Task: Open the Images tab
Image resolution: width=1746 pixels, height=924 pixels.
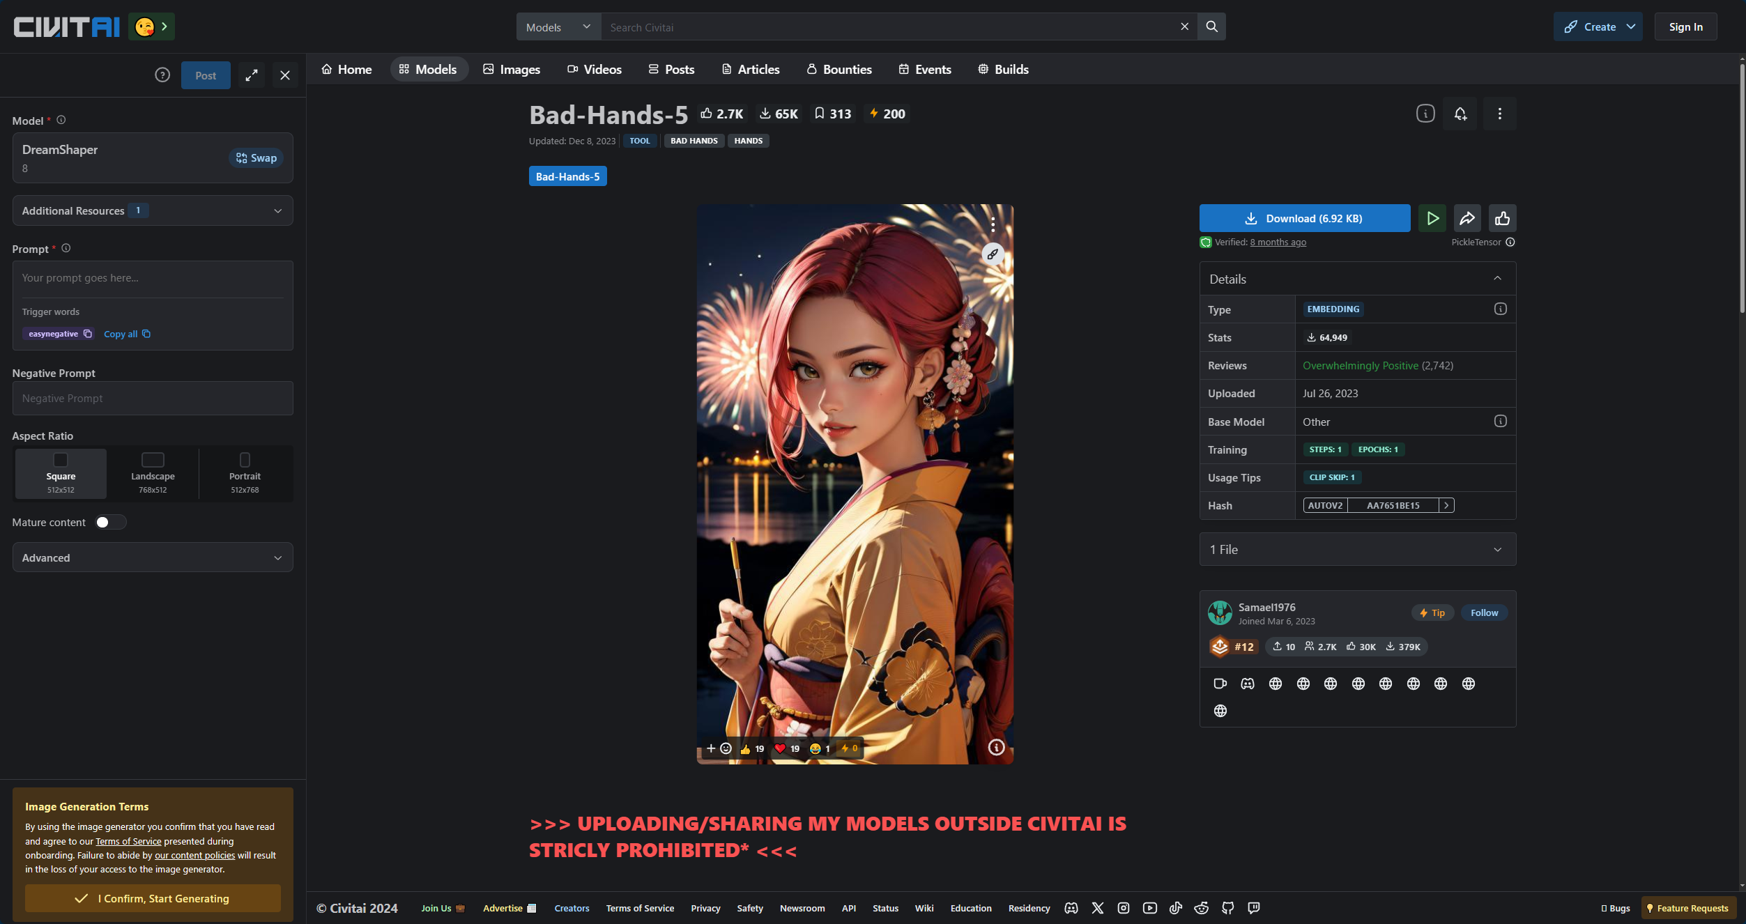Action: (511, 69)
